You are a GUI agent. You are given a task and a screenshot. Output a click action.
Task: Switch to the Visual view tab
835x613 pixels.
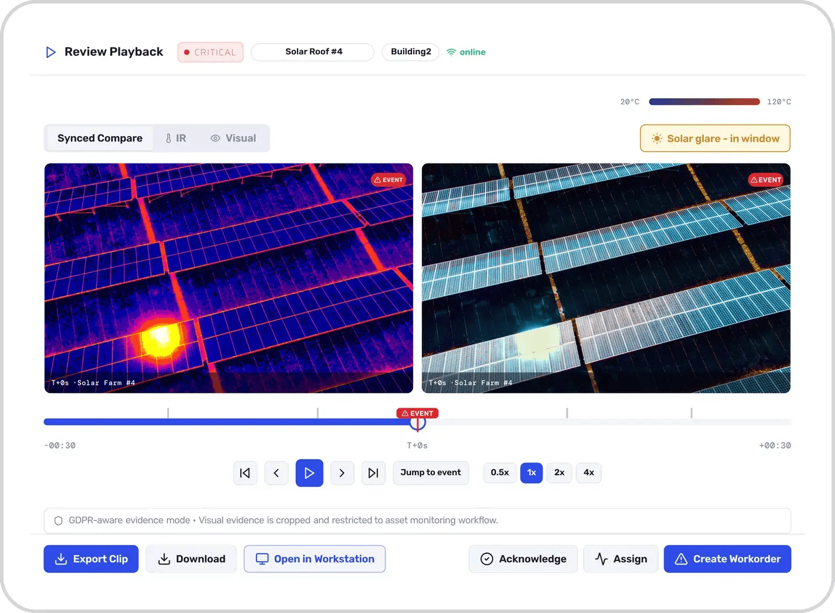pyautogui.click(x=233, y=138)
